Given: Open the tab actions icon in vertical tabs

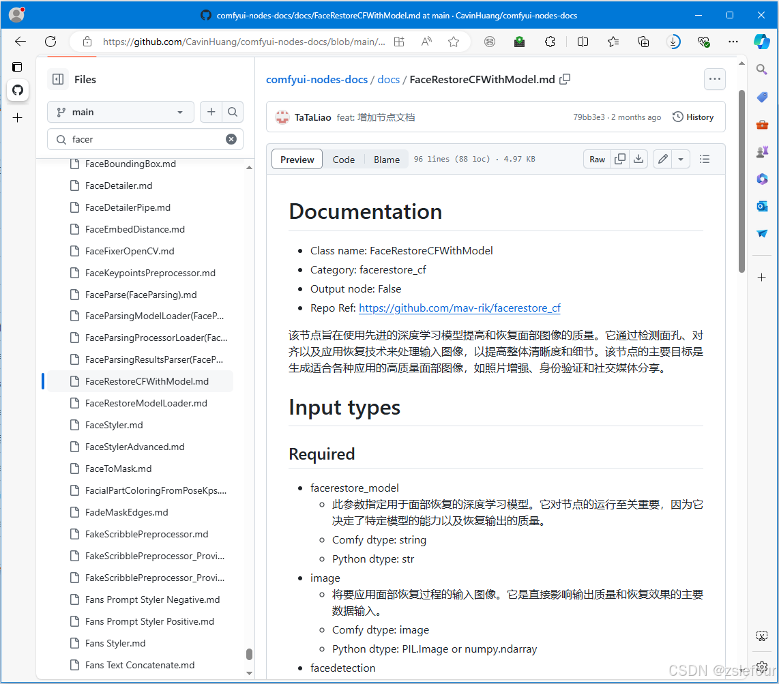Looking at the screenshot, I should point(17,67).
